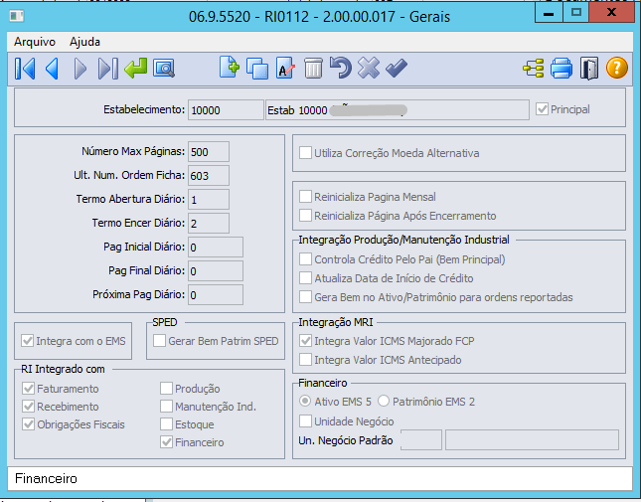Click Próxima Pag Diário field
The image size is (641, 502).
(216, 295)
